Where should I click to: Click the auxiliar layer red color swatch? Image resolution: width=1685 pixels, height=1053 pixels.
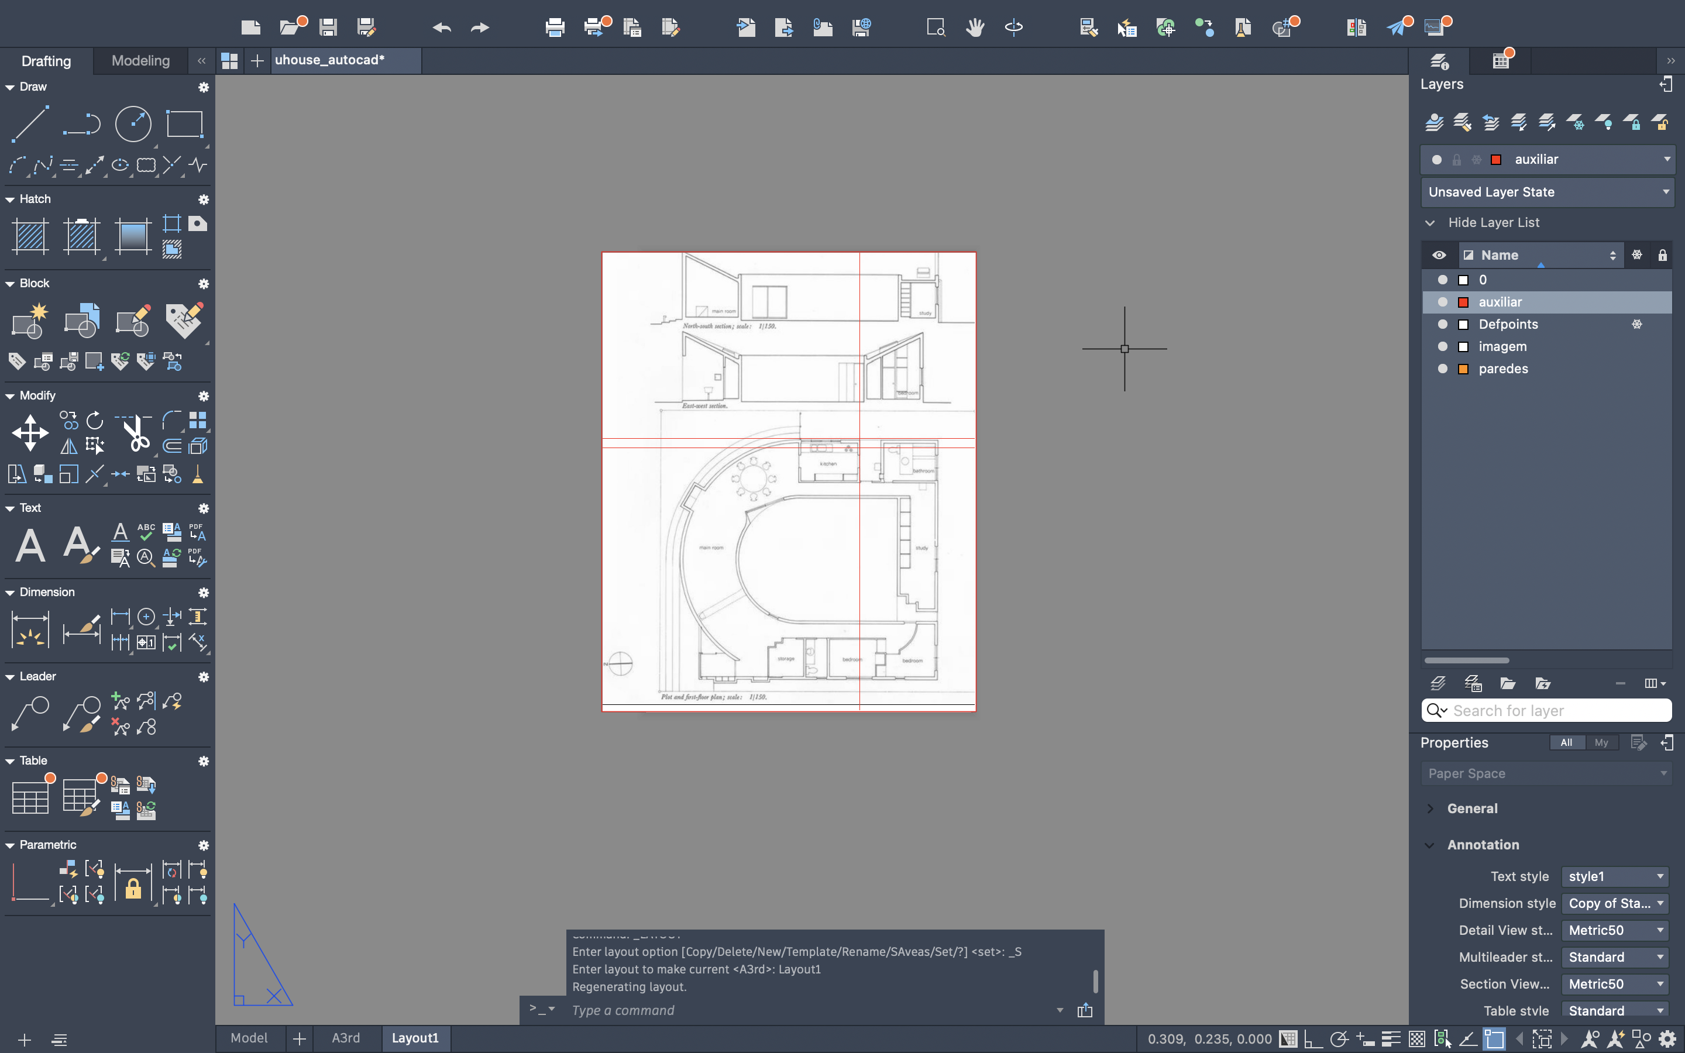1463,302
